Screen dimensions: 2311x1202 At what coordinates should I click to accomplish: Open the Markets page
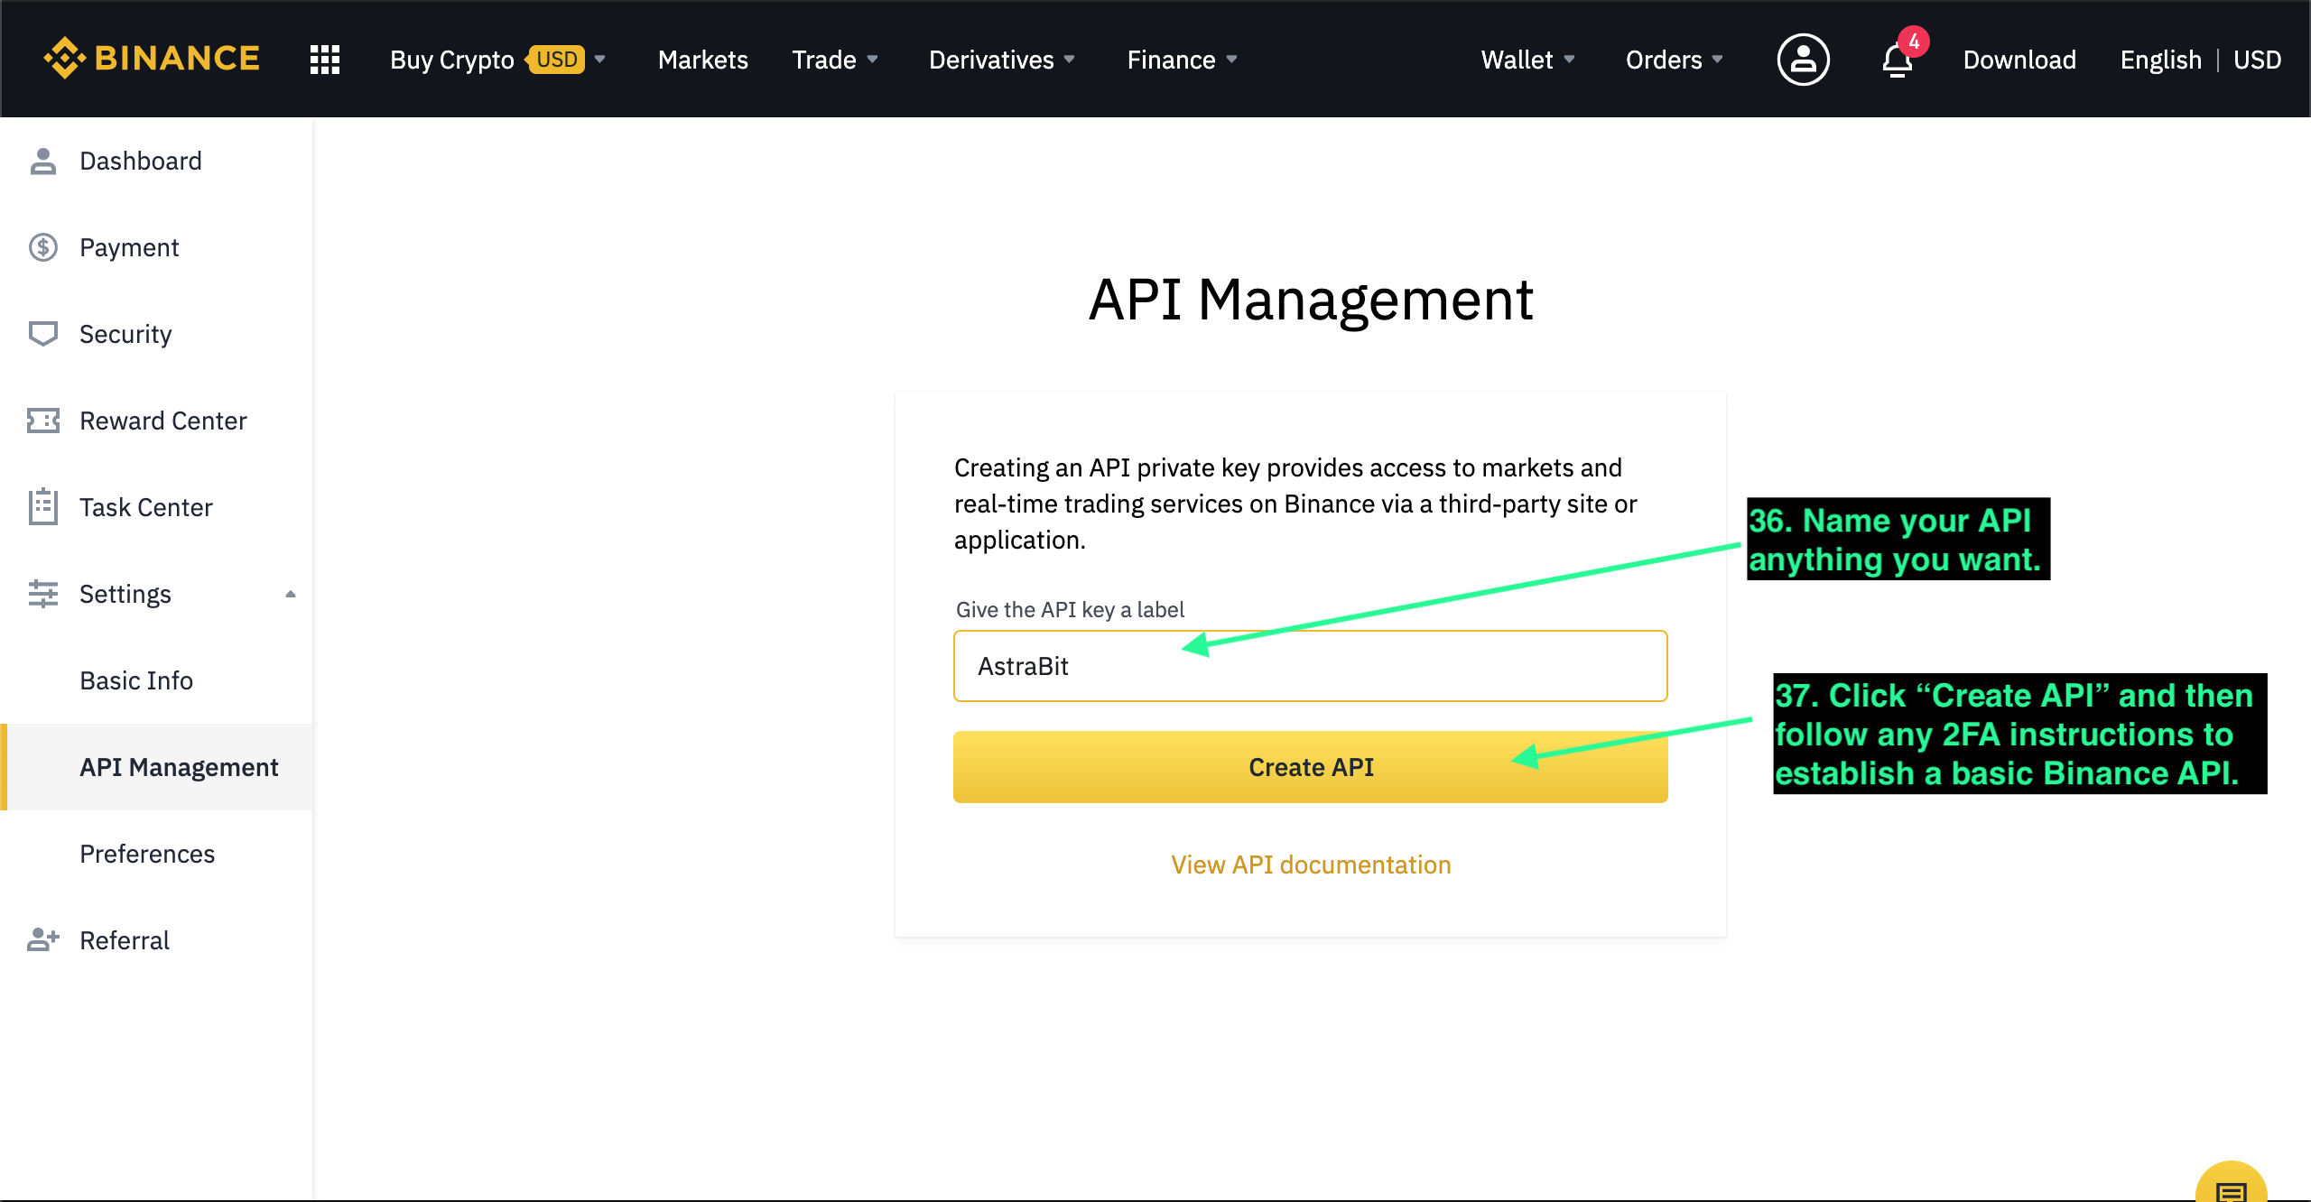(702, 60)
